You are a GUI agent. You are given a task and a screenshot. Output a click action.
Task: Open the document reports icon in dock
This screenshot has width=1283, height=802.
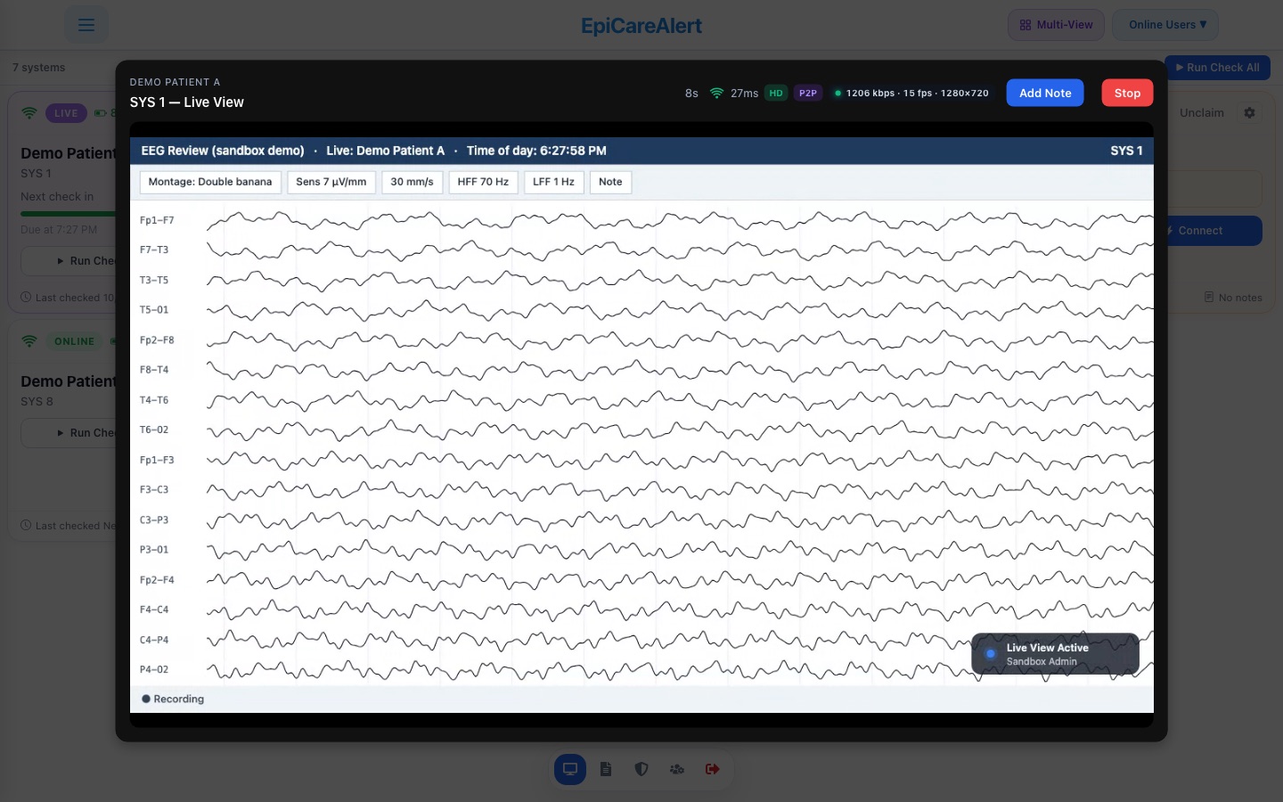click(x=606, y=769)
